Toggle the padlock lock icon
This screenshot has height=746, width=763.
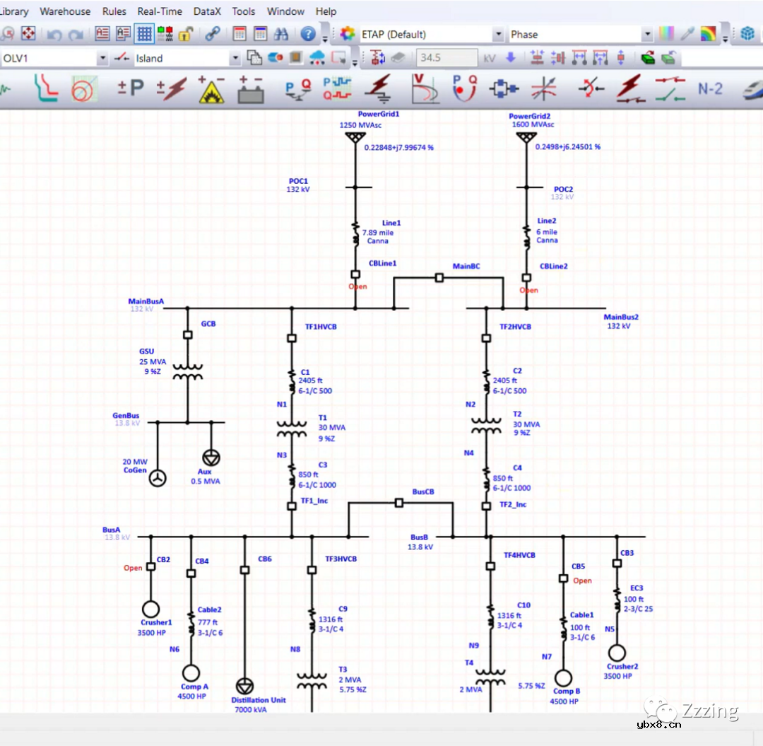pos(186,34)
